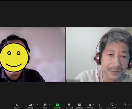
Task: Expand the arrow next to チャット
Action: click(x=49, y=105)
